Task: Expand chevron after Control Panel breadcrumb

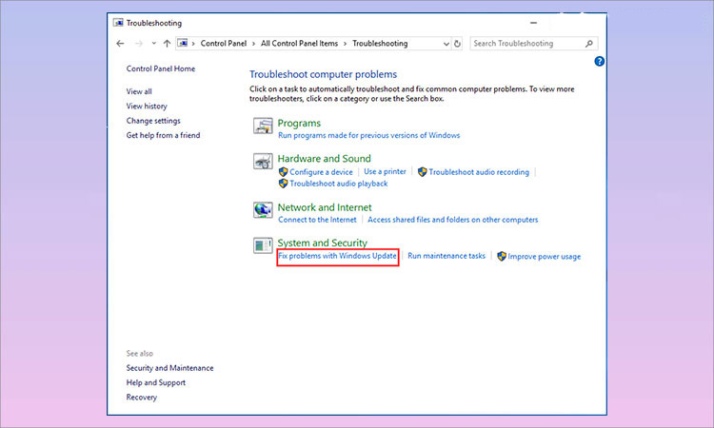Action: click(253, 44)
